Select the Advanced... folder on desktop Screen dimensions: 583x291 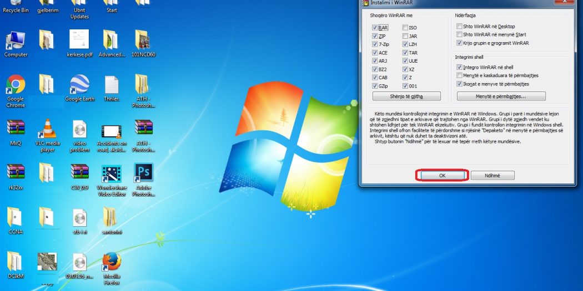(x=112, y=44)
